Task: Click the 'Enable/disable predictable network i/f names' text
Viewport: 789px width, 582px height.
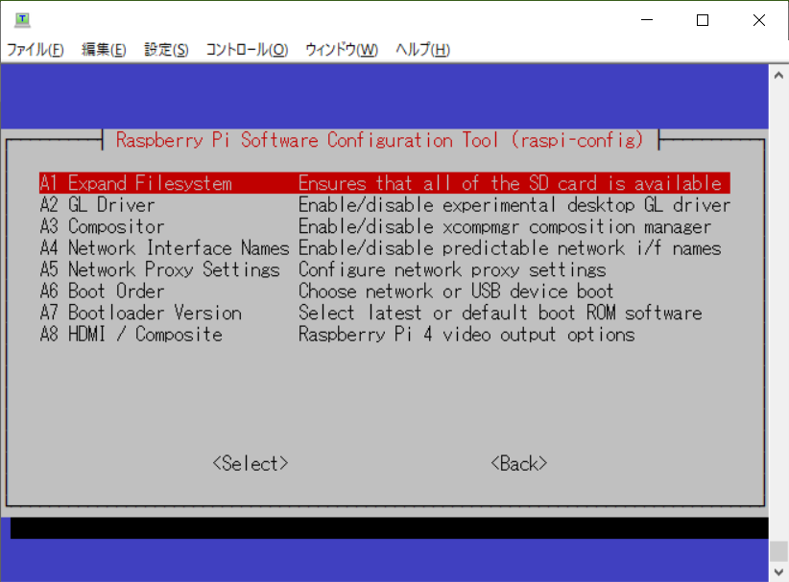Action: (510, 248)
